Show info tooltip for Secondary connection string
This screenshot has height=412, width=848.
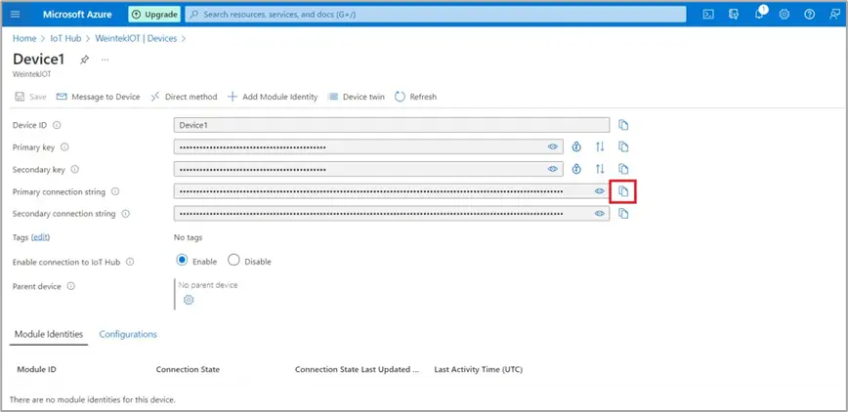[x=125, y=214]
